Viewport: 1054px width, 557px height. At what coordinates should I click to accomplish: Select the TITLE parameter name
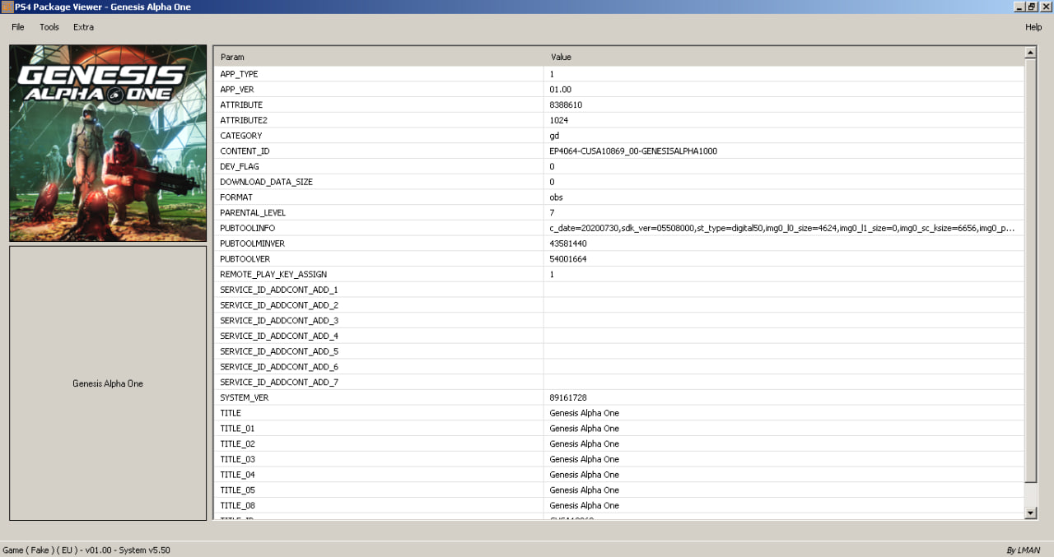(231, 413)
